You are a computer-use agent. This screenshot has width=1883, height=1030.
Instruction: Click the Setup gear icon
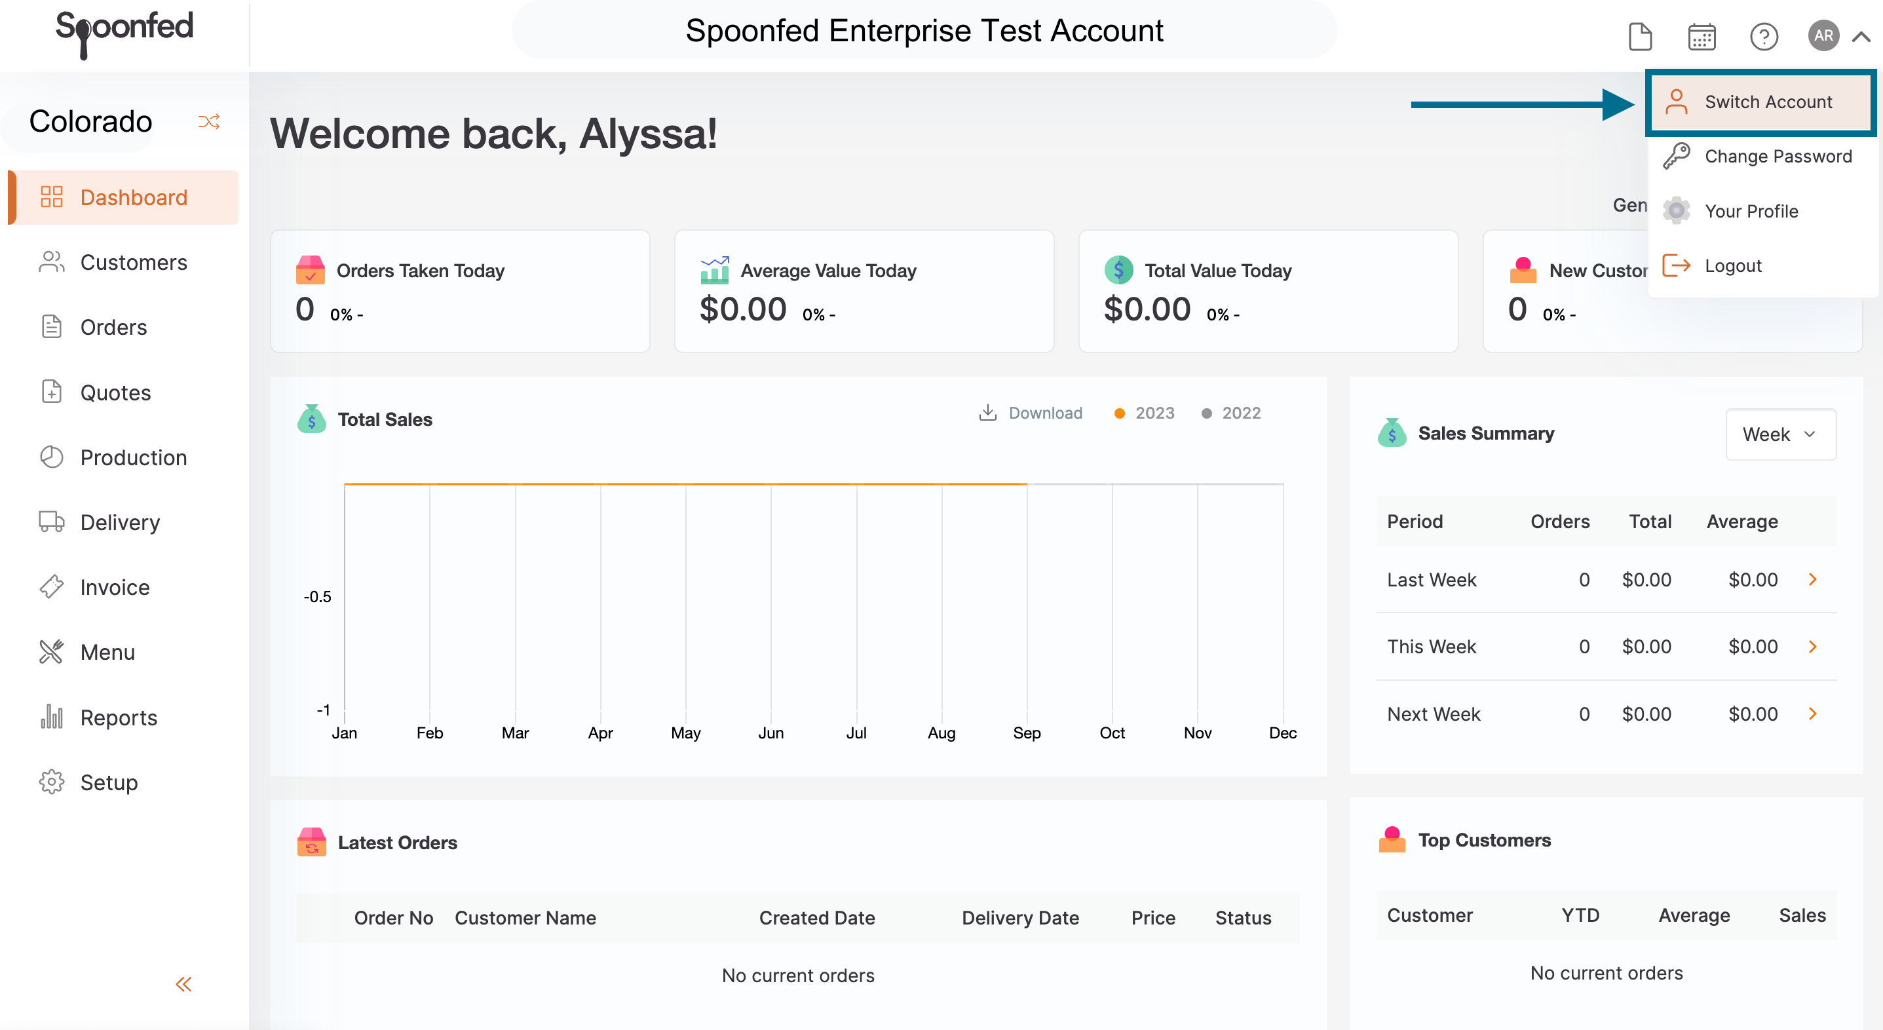pyautogui.click(x=51, y=782)
